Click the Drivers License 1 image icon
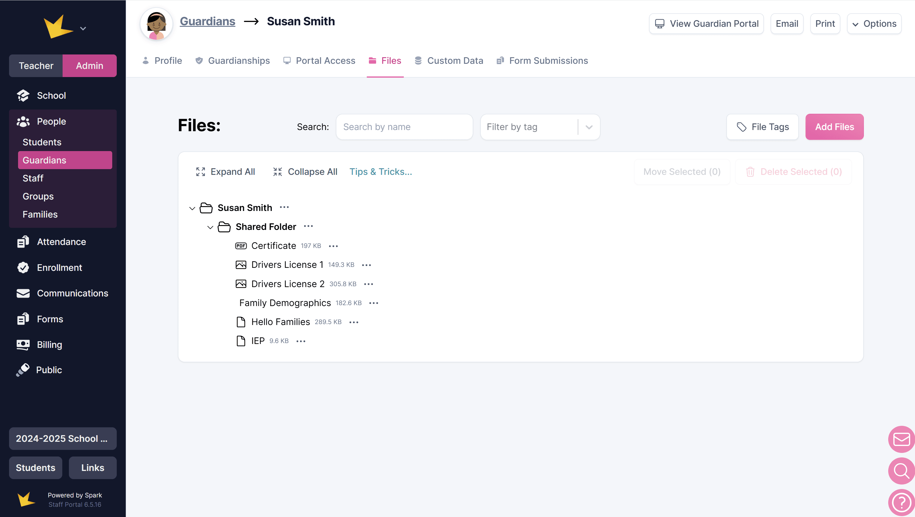 pyautogui.click(x=241, y=265)
